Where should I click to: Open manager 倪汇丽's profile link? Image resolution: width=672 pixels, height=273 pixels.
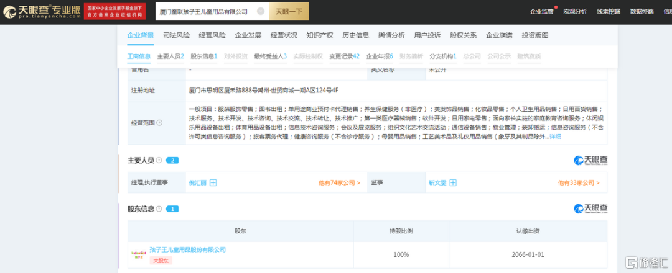198,183
